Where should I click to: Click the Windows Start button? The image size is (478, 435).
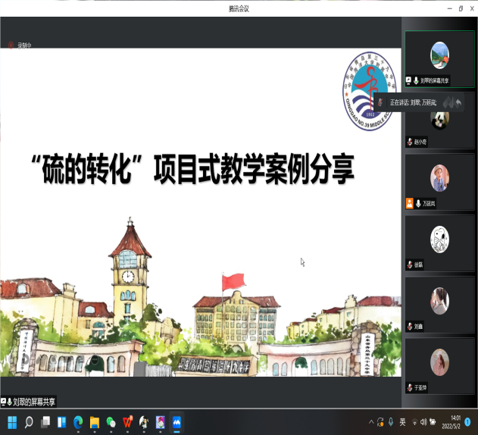(x=12, y=421)
